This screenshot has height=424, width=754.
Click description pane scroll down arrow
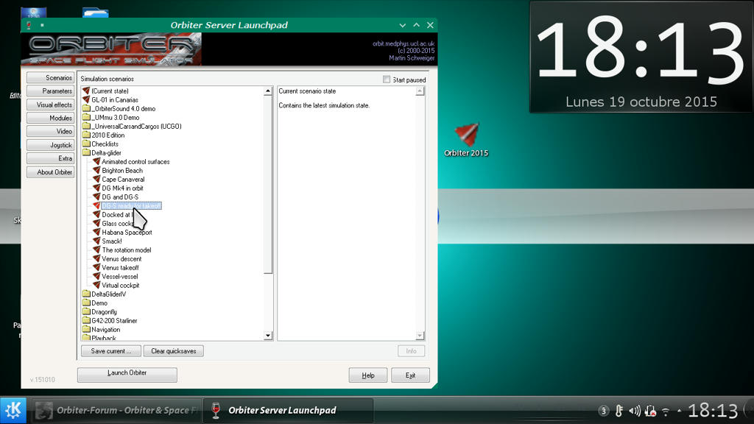(420, 336)
